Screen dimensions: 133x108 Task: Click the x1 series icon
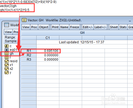[x=7, y=65]
